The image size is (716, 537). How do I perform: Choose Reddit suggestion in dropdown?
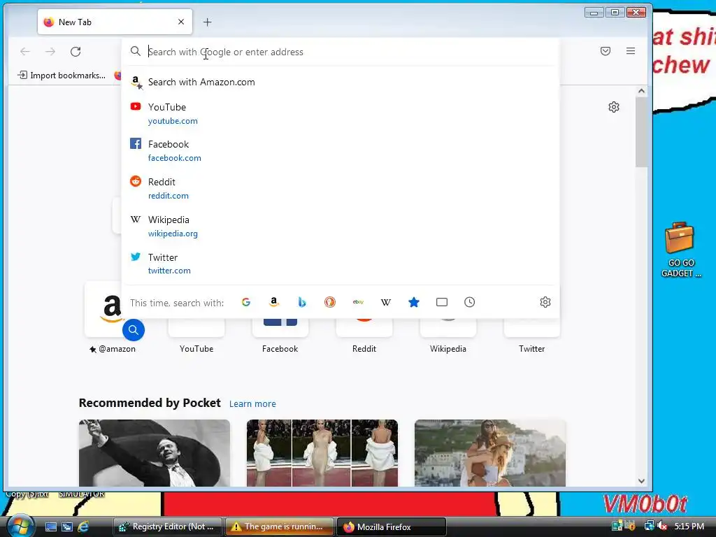(x=341, y=188)
